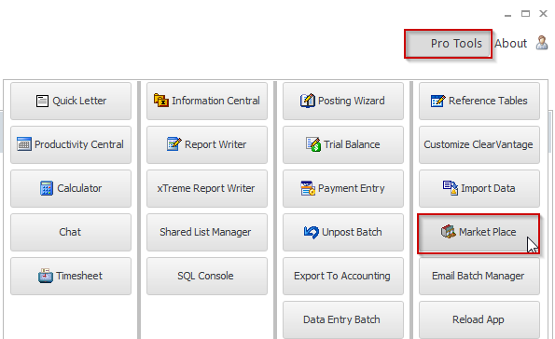
Task: Launch the Quick Letter tool
Action: 71,102
